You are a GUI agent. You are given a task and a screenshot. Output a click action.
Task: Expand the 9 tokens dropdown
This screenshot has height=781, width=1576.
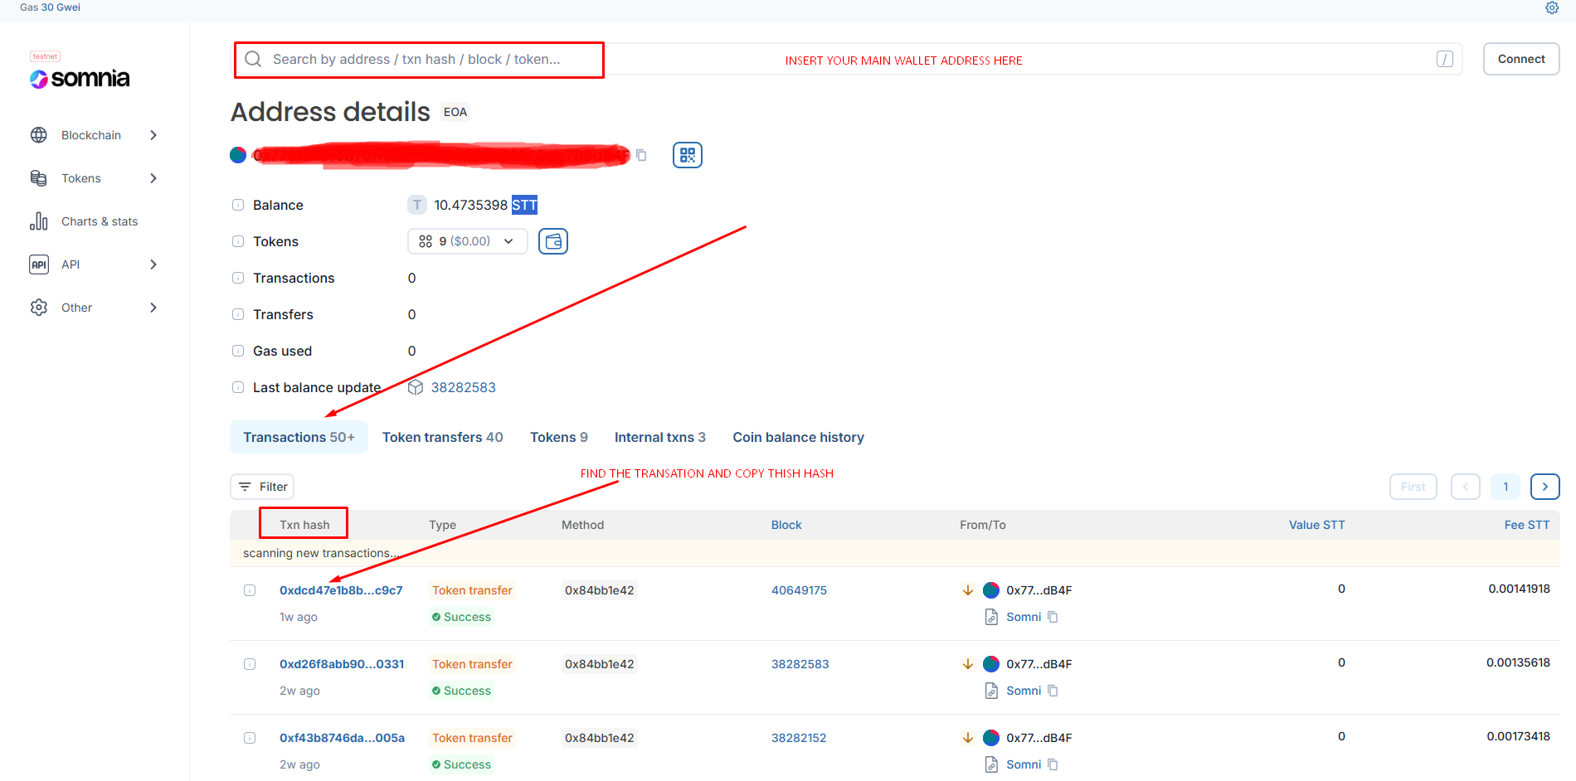coord(467,241)
